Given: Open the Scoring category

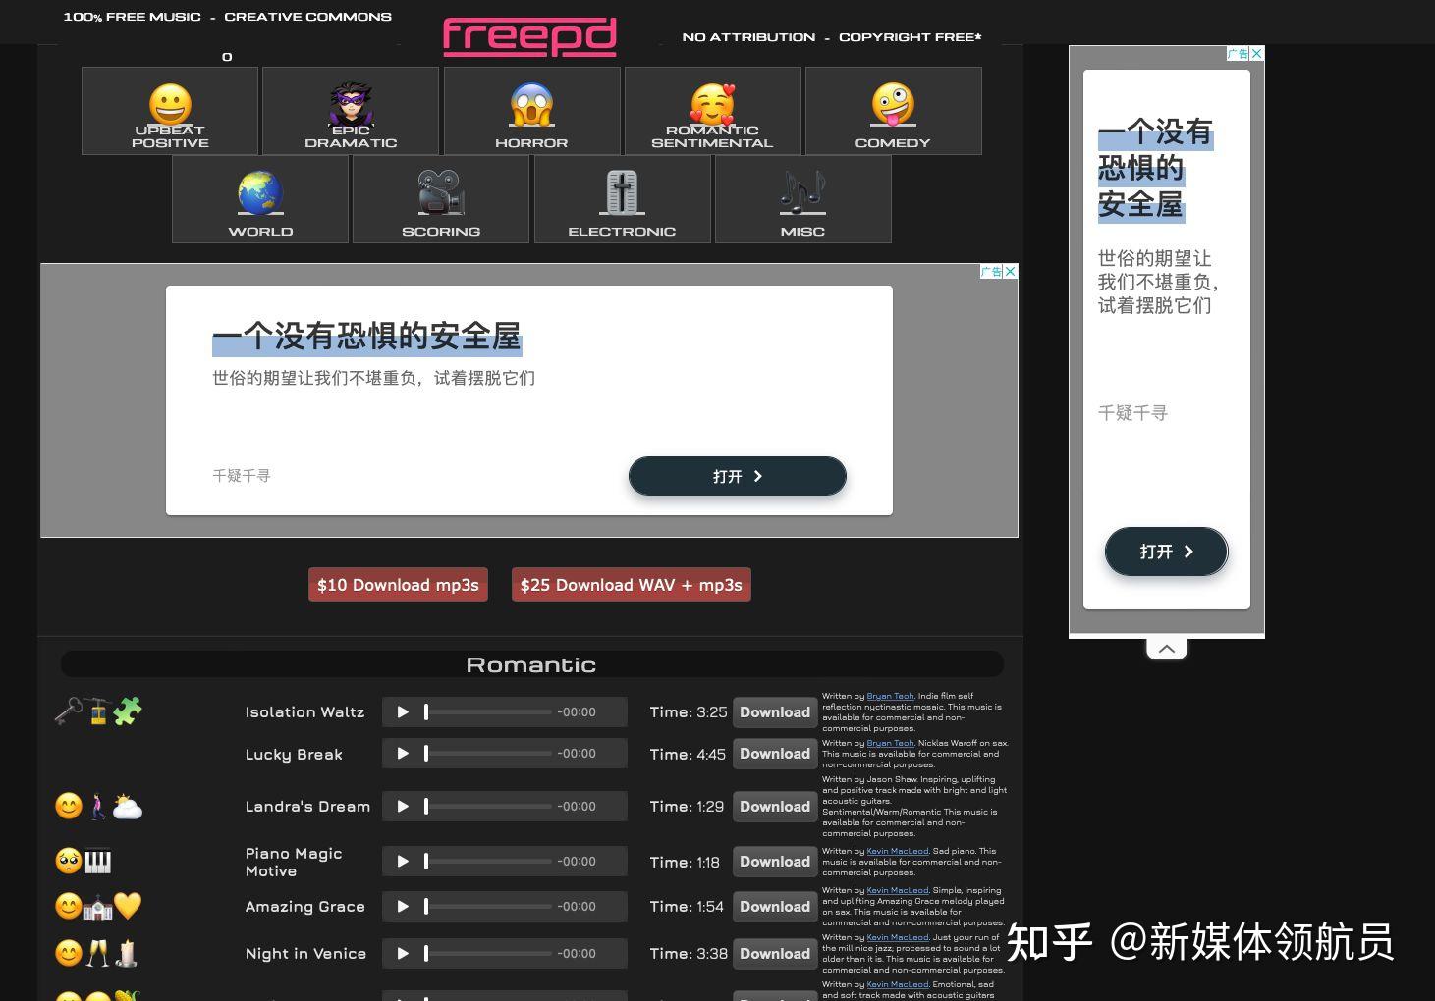Looking at the screenshot, I should click(x=441, y=199).
